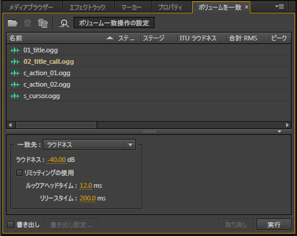Screen dimensions: 297x236
Task: Collapse settings with the small down arrow
Action: (x=279, y=132)
